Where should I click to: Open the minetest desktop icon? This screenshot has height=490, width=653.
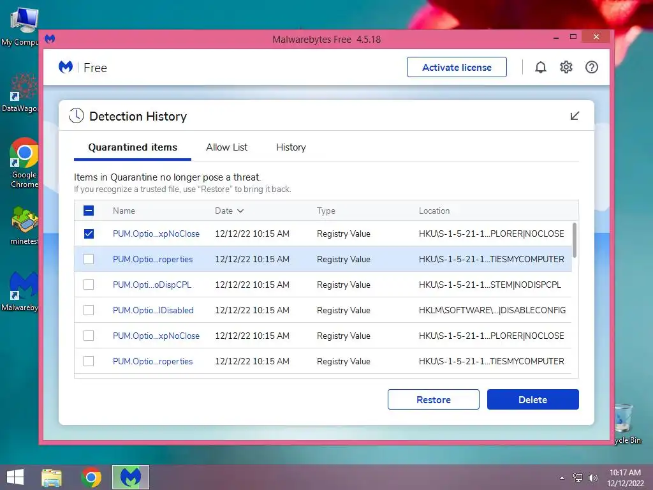(24, 225)
